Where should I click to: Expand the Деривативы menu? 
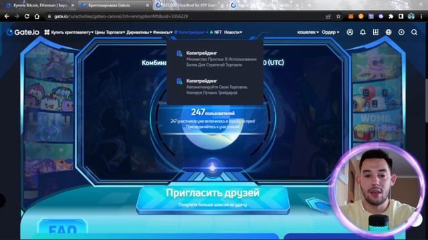click(x=139, y=33)
